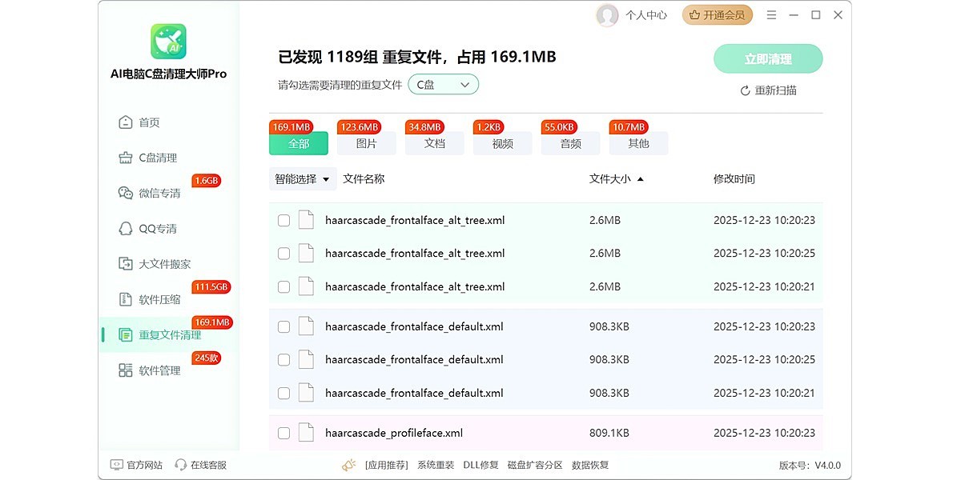Check the first haarcascade_frontalface_alt_tree.xml file
Image resolution: width=961 pixels, height=480 pixels.
(283, 220)
